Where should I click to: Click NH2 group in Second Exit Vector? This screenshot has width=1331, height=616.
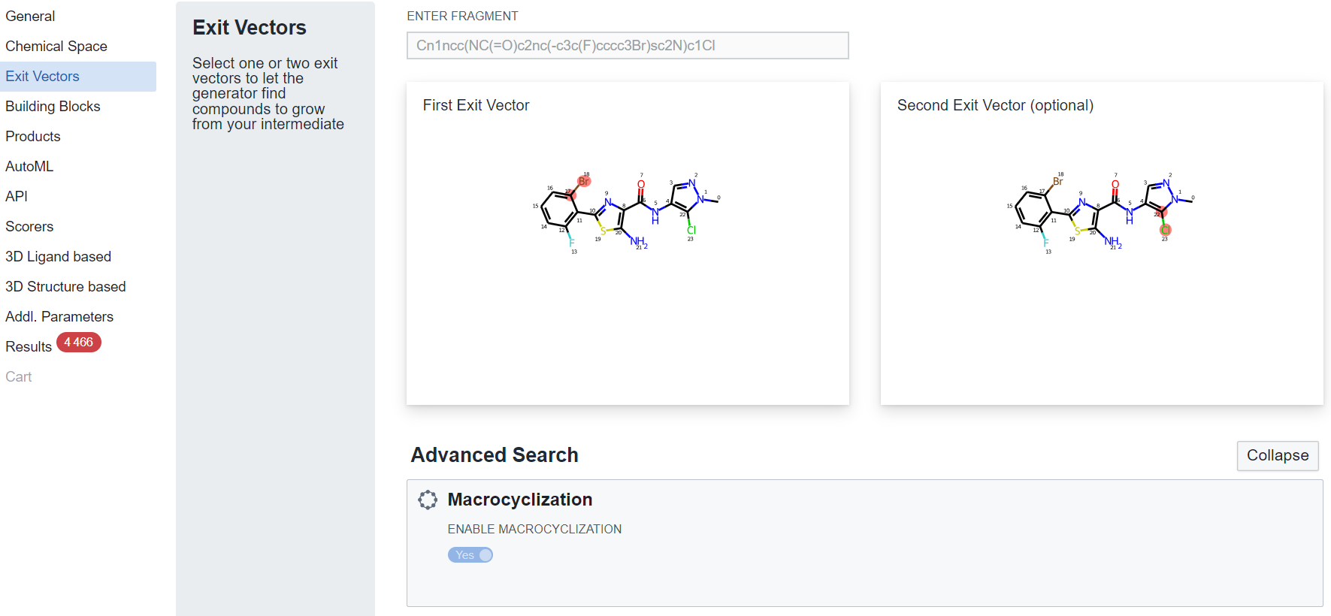point(1112,241)
